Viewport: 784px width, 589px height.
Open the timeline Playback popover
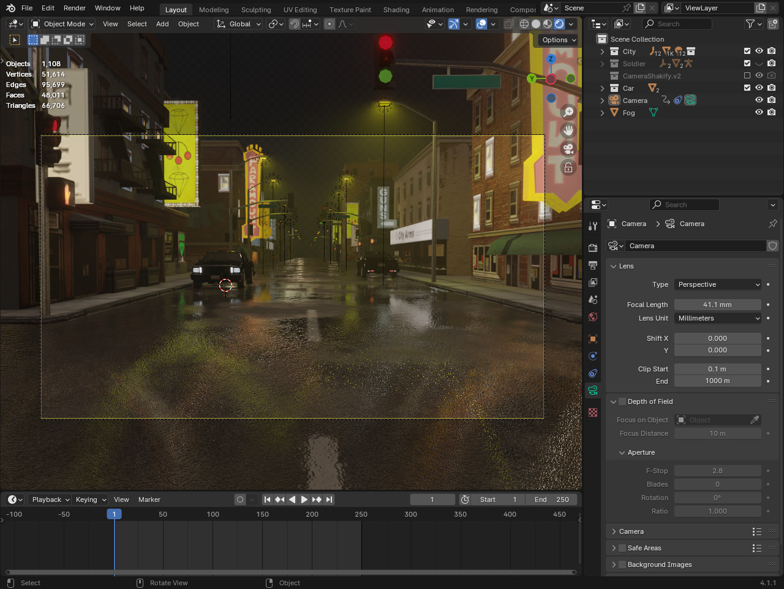pyautogui.click(x=50, y=500)
